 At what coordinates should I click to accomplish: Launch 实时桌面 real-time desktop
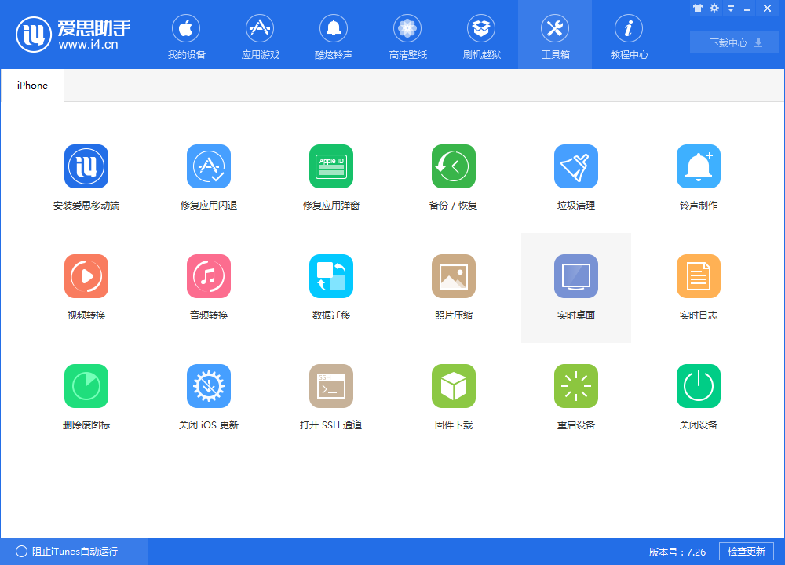pos(575,276)
